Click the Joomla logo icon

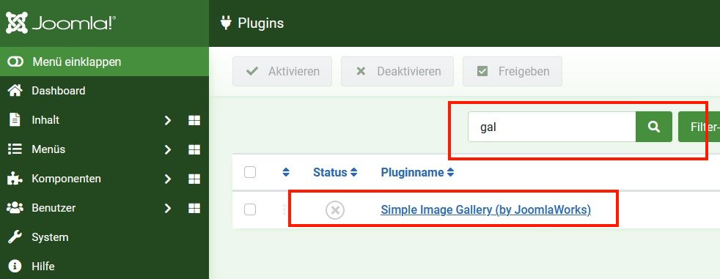click(x=16, y=23)
